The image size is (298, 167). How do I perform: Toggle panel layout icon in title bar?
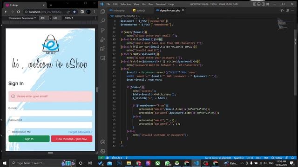(x=259, y=4)
